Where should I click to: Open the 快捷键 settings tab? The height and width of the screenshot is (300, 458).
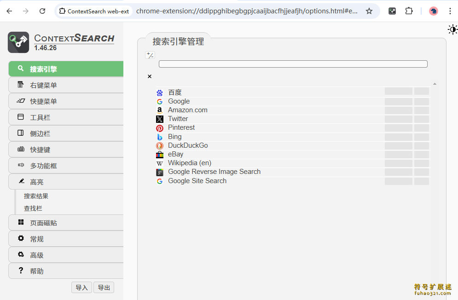pyautogui.click(x=66, y=150)
